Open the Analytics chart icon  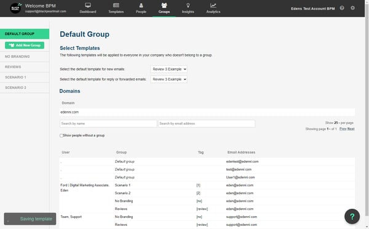click(213, 5)
